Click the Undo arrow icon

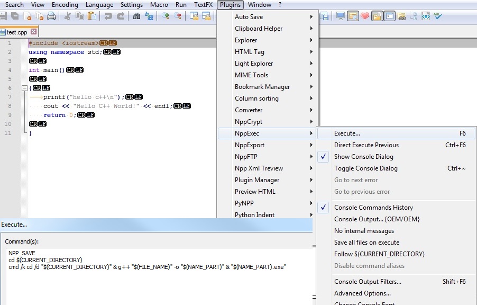coord(108,16)
